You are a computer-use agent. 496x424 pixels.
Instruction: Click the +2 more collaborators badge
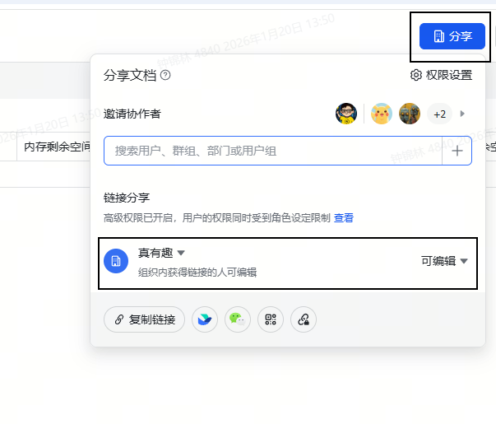click(x=439, y=114)
